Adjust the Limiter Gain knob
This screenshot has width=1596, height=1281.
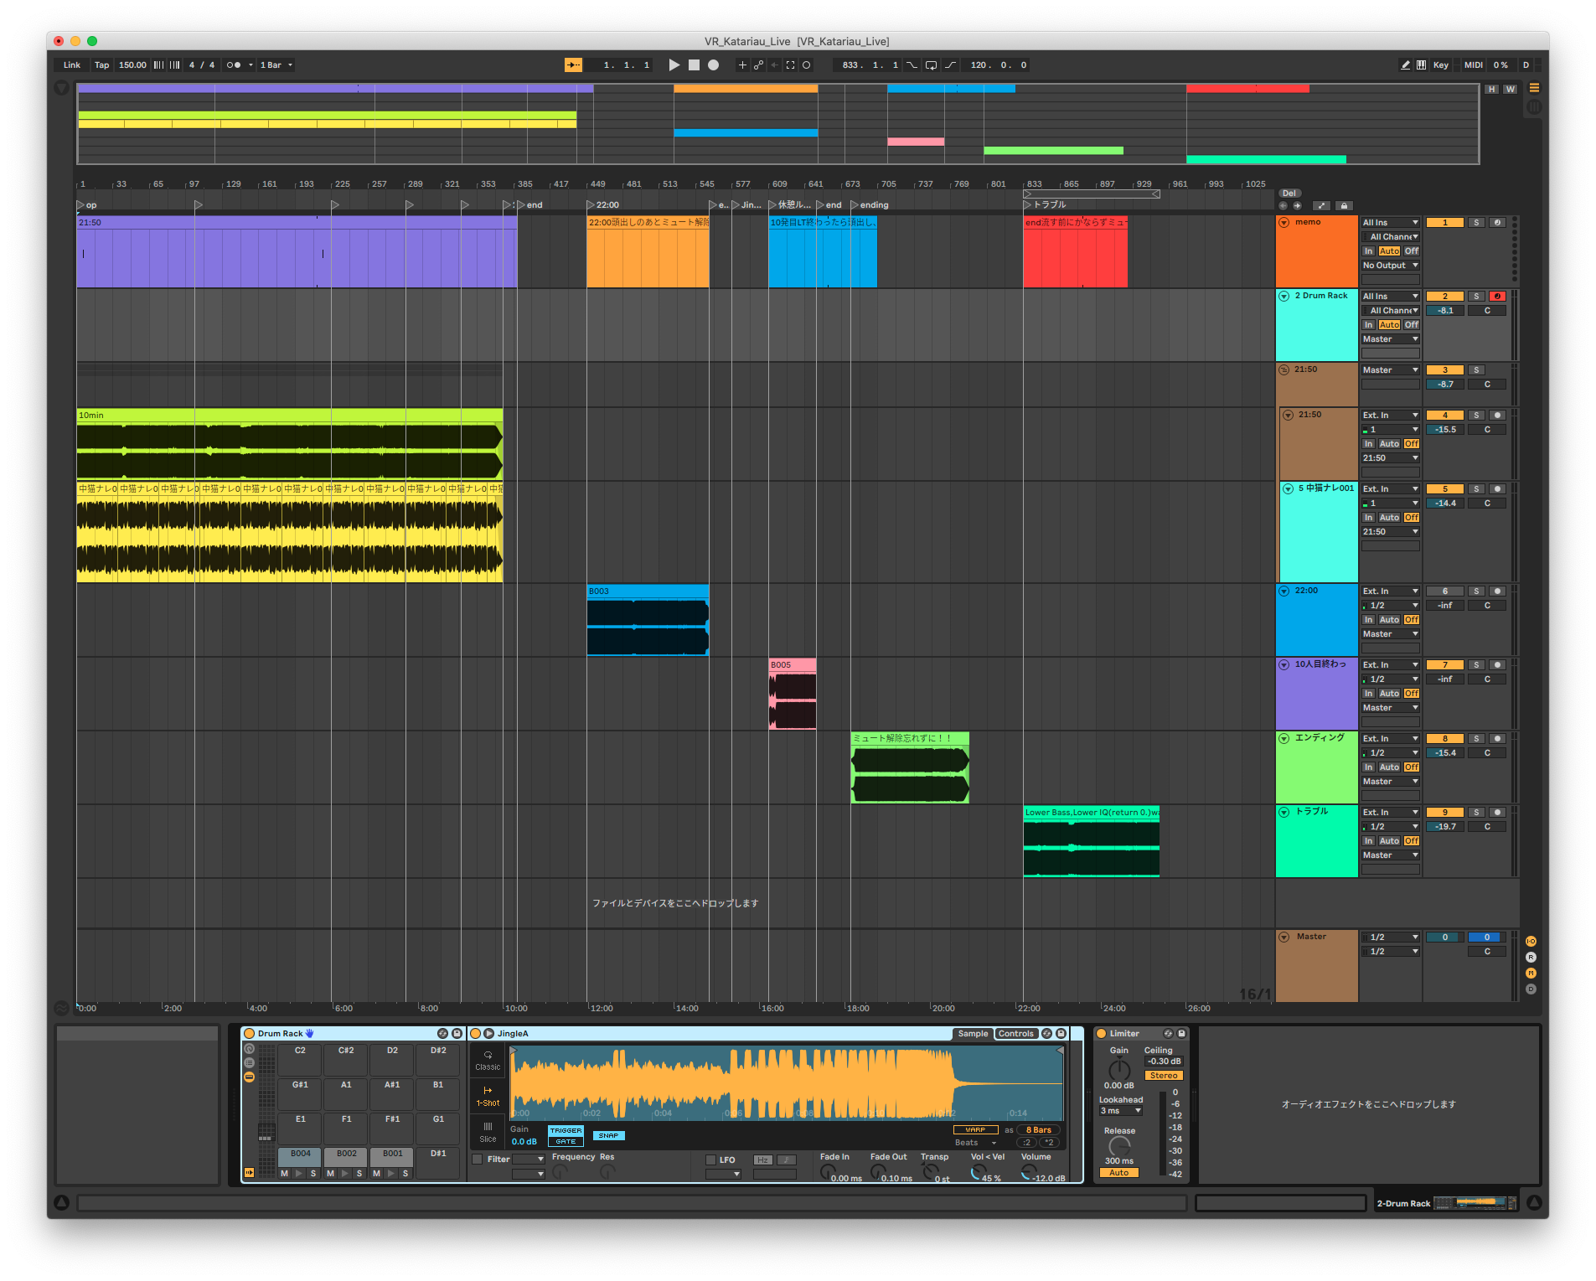pyautogui.click(x=1119, y=1070)
